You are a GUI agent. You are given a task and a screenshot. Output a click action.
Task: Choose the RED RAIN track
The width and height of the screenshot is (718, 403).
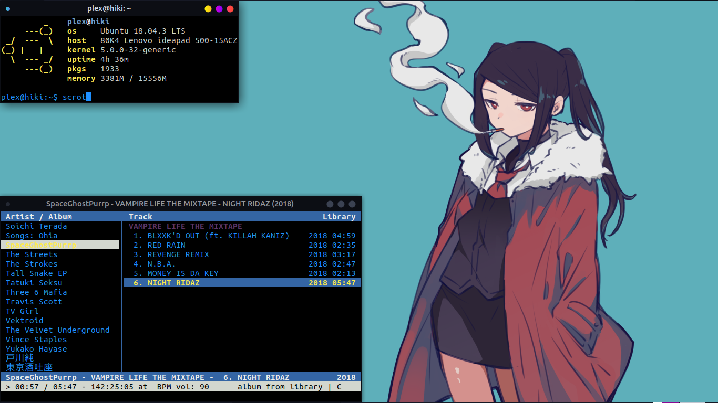pyautogui.click(x=166, y=245)
